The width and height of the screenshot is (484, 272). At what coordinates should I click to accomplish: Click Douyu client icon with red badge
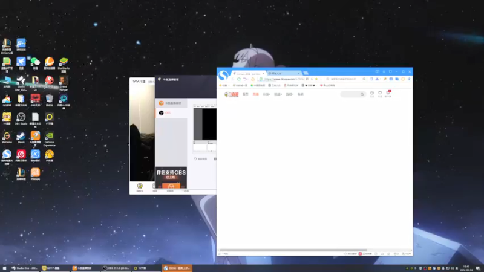pos(388,94)
